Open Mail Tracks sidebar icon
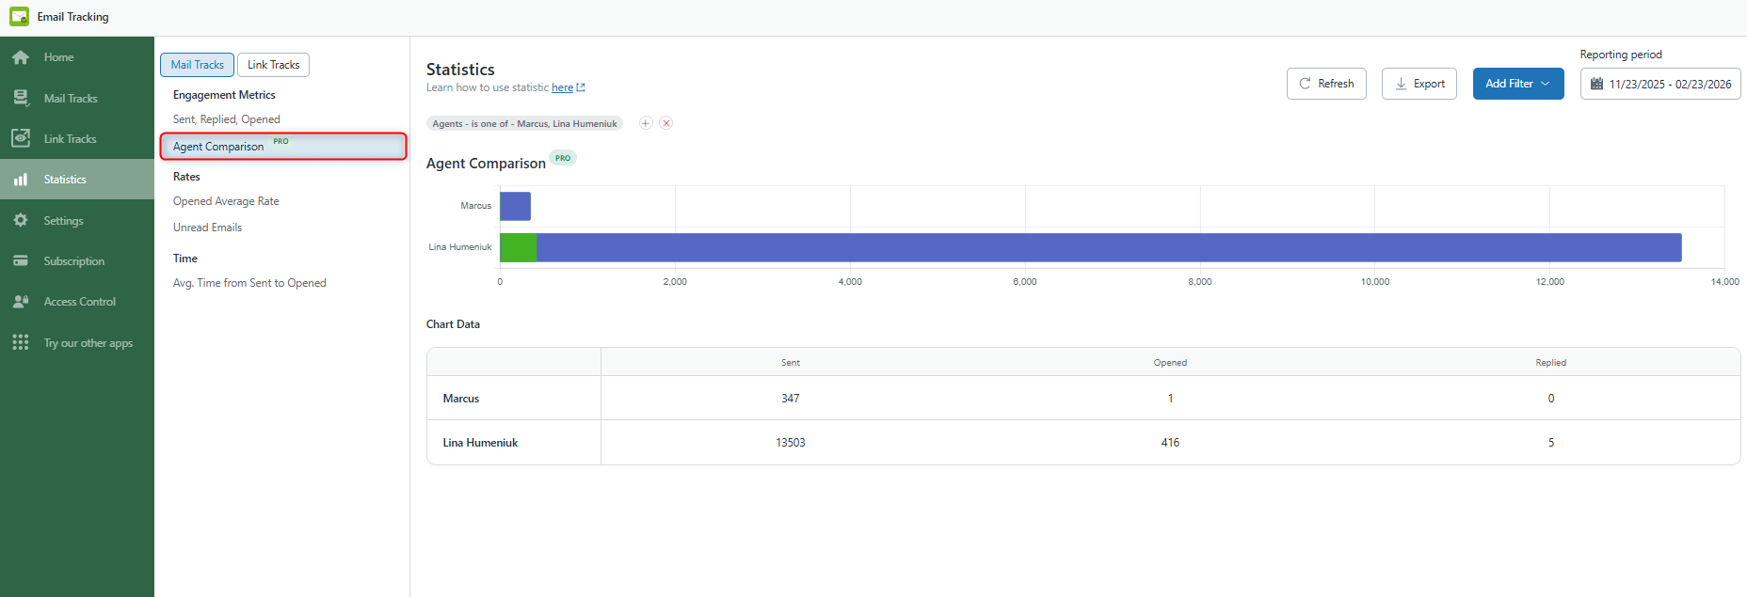Viewport: 1747px width, 597px height. 21,98
